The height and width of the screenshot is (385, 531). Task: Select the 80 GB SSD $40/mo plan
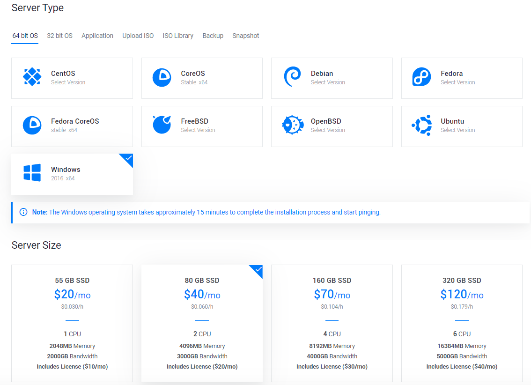(x=202, y=323)
